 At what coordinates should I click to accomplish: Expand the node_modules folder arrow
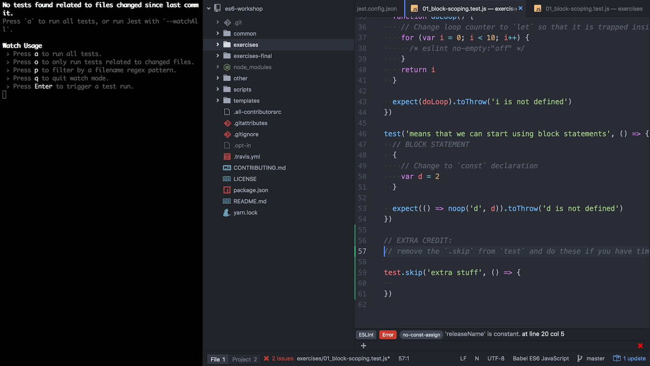click(218, 67)
